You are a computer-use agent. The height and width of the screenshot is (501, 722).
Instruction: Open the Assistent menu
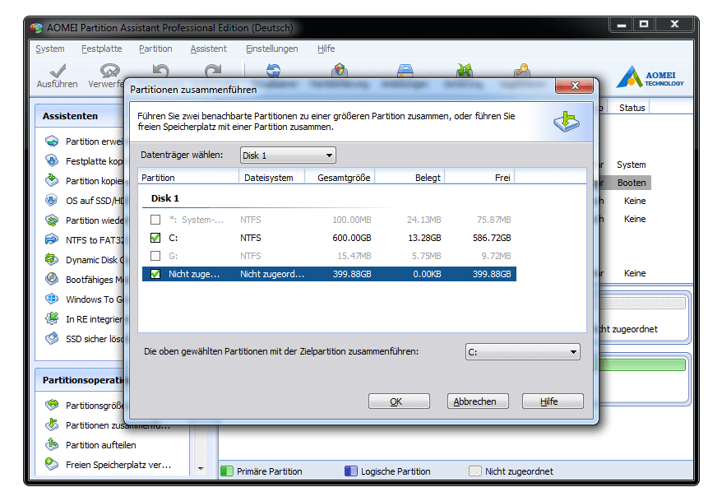click(x=209, y=49)
